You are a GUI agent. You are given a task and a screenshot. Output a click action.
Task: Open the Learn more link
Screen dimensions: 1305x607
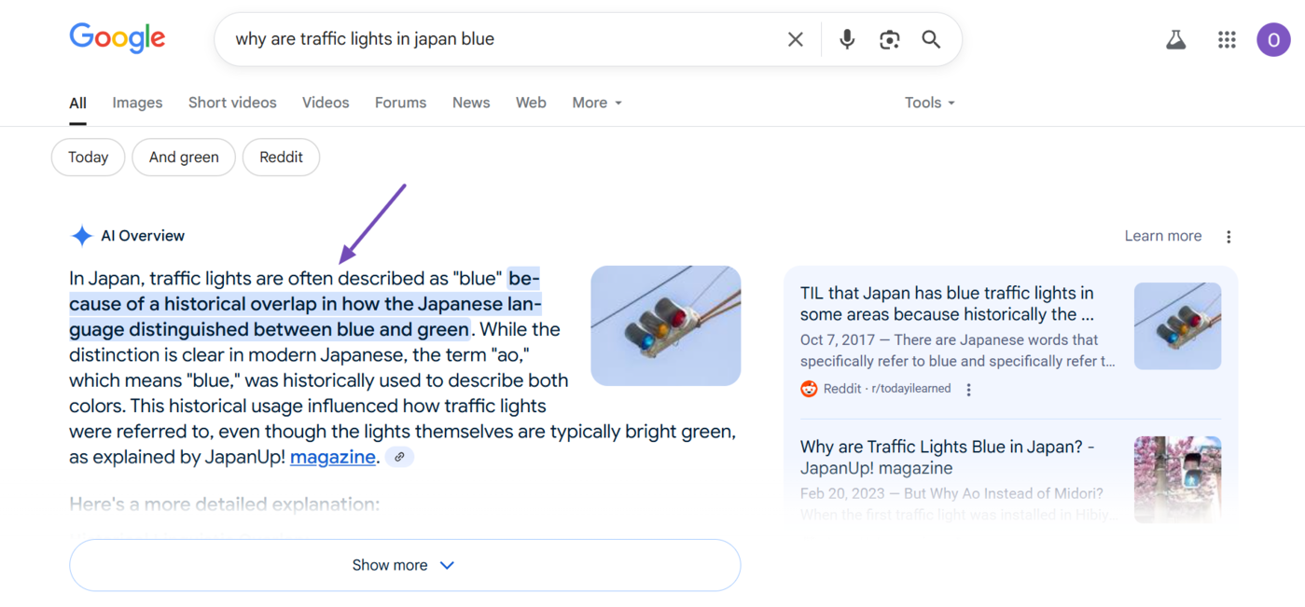tap(1162, 235)
